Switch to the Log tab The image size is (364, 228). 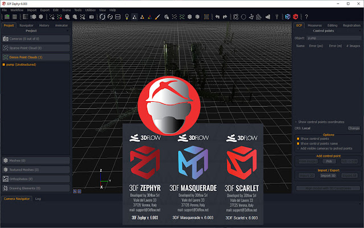pyautogui.click(x=38, y=199)
